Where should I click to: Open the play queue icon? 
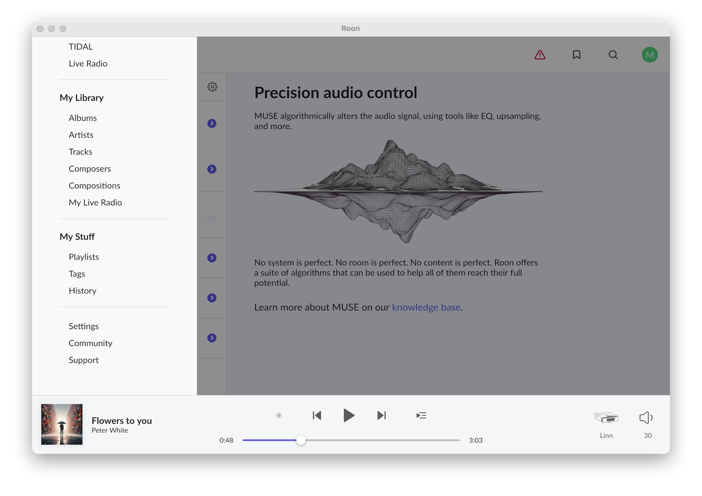pyautogui.click(x=421, y=415)
